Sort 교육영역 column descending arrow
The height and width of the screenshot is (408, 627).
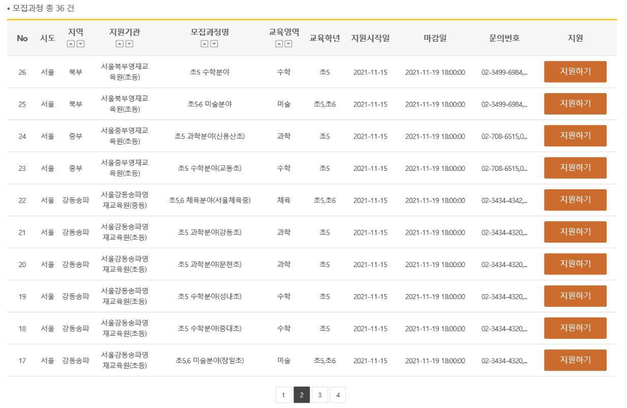pos(288,44)
